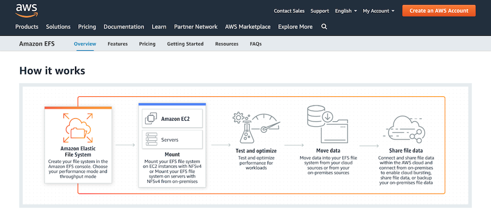Click the Test and optimize step title
This screenshot has height=215, width=491.
pos(256,150)
